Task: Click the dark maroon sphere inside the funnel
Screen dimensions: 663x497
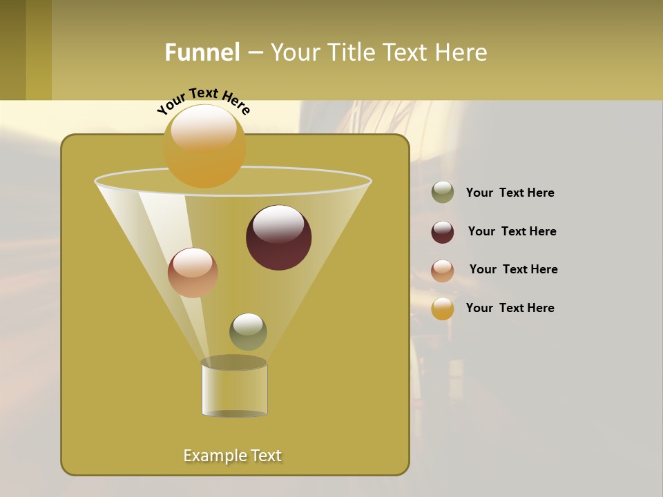Action: (x=278, y=238)
